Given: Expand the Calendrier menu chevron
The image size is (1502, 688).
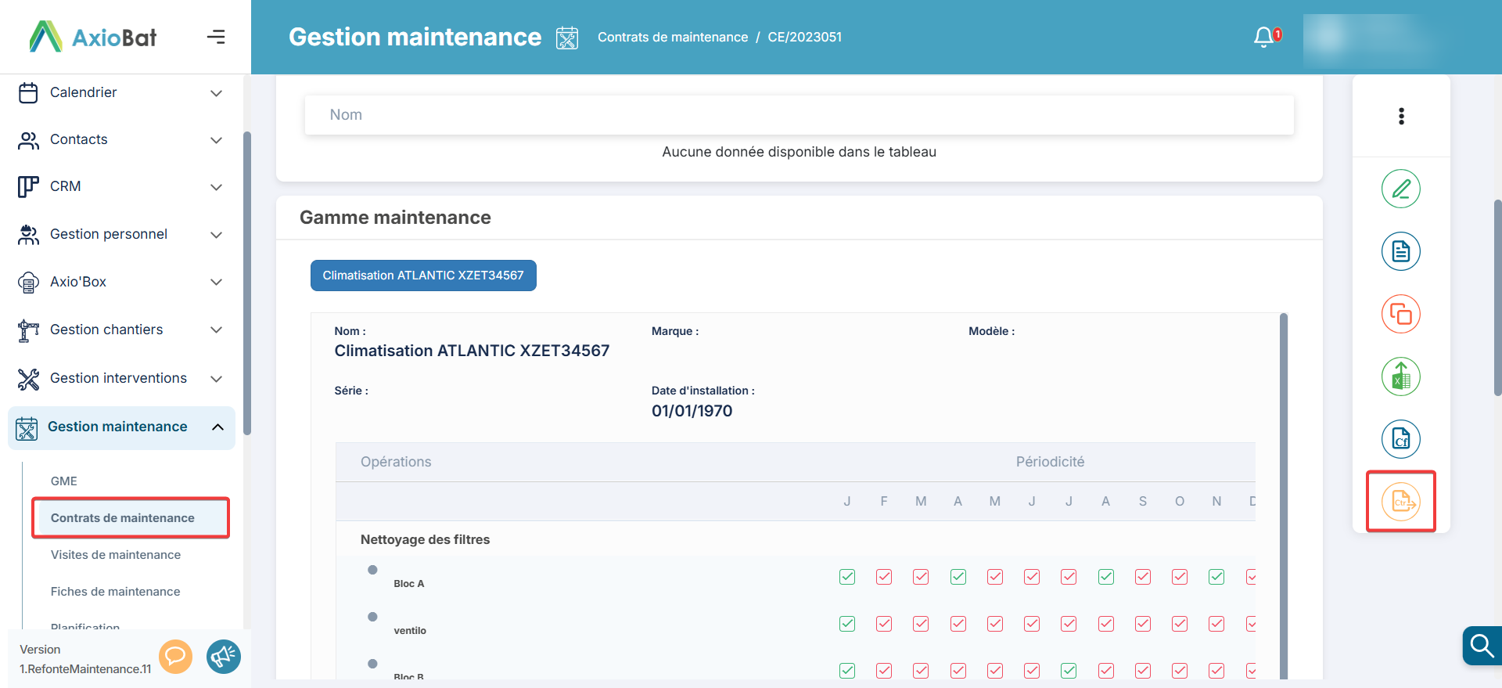Looking at the screenshot, I should [217, 93].
